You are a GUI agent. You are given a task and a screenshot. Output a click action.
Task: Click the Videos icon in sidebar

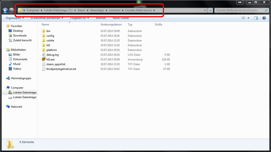10,69
